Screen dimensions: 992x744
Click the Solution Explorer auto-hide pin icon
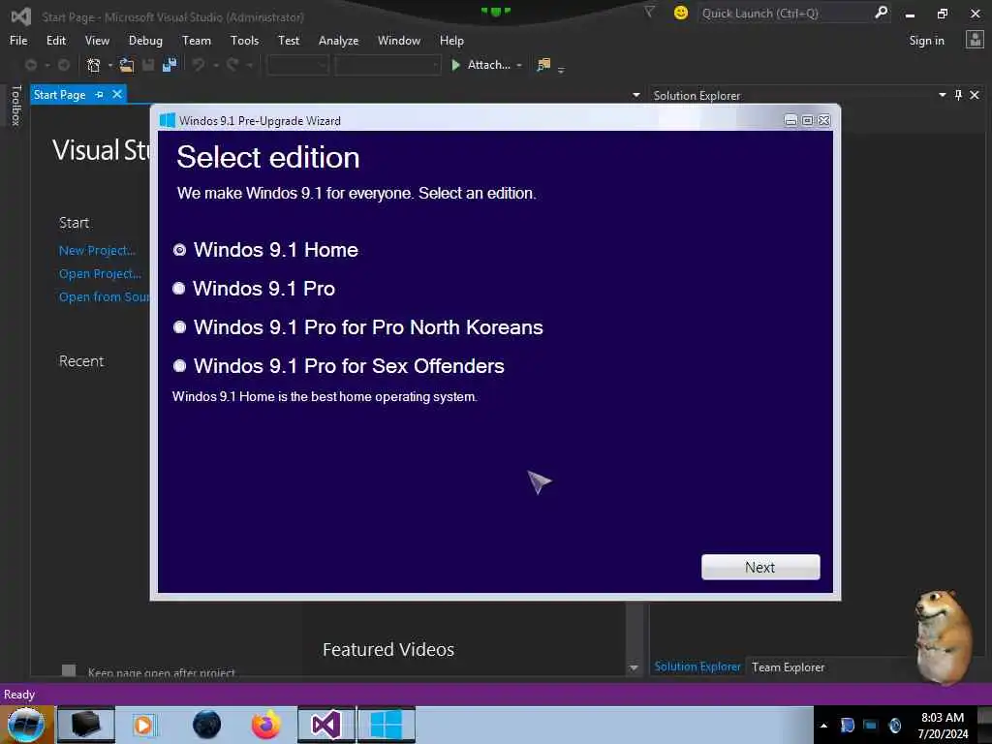click(958, 95)
